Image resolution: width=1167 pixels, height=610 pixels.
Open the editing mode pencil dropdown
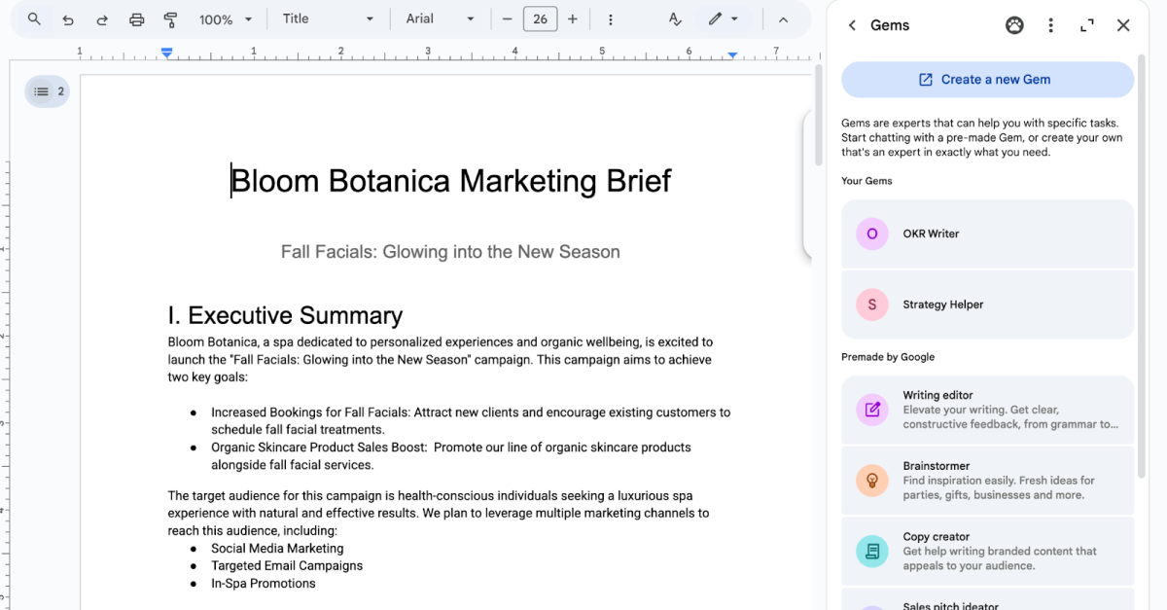(724, 19)
